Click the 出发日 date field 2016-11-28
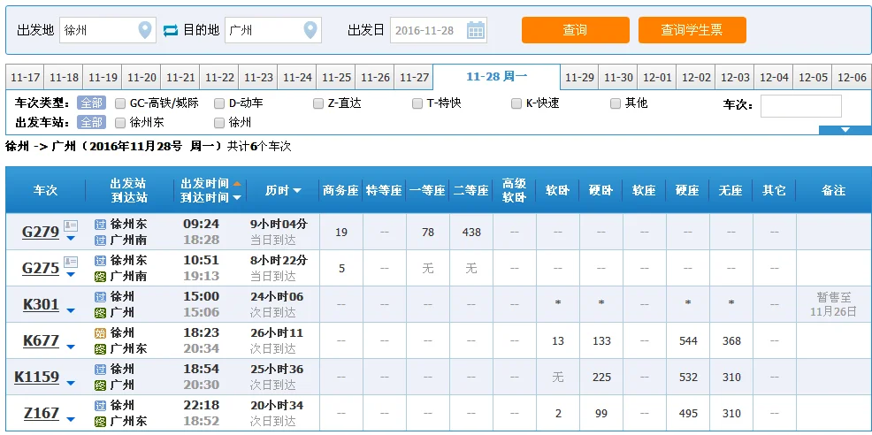The height and width of the screenshot is (435, 872). (439, 30)
